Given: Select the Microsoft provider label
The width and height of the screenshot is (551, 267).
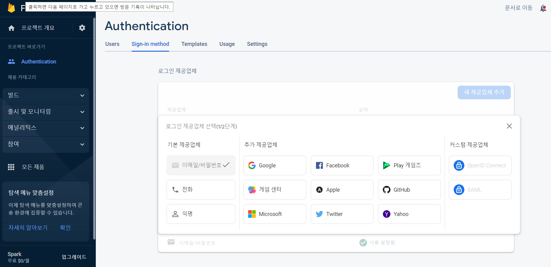Looking at the screenshot, I should pos(270,214).
